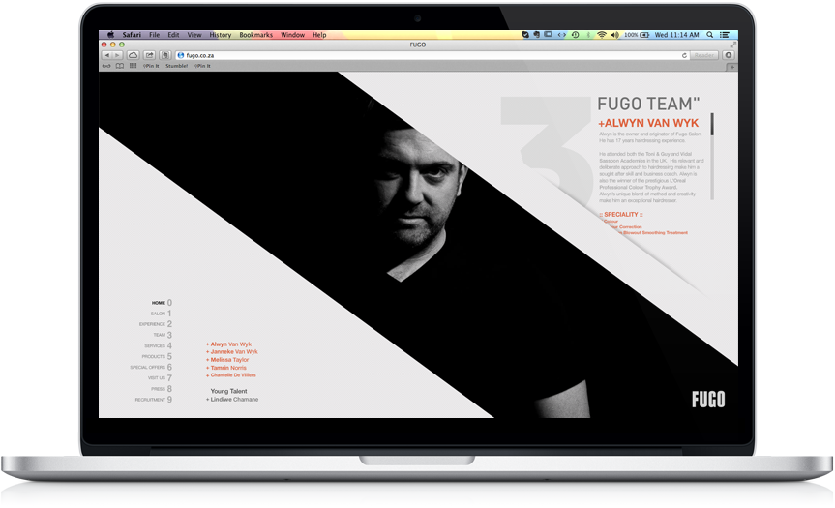835x508 pixels.
Task: Go to VISIT US 7 in navigation
Action: 160,377
